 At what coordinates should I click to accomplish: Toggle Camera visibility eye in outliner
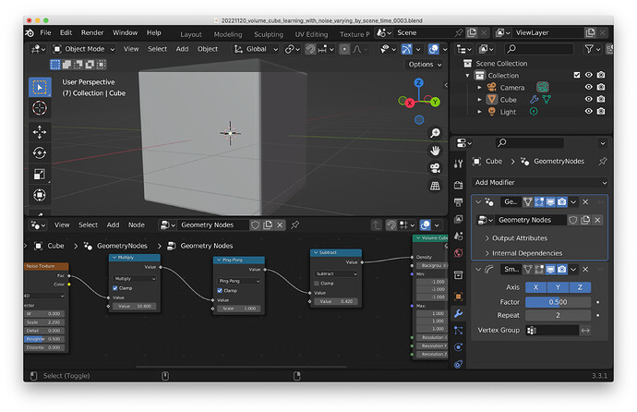588,87
